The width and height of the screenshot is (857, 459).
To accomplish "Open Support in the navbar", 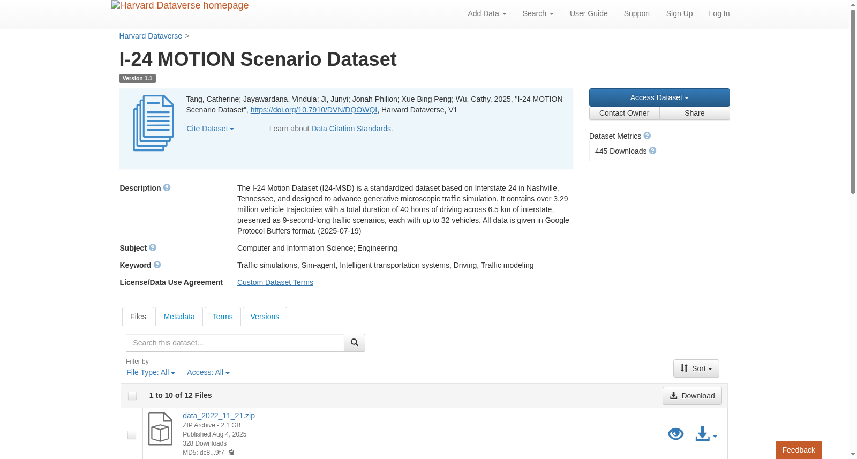I will point(637,13).
